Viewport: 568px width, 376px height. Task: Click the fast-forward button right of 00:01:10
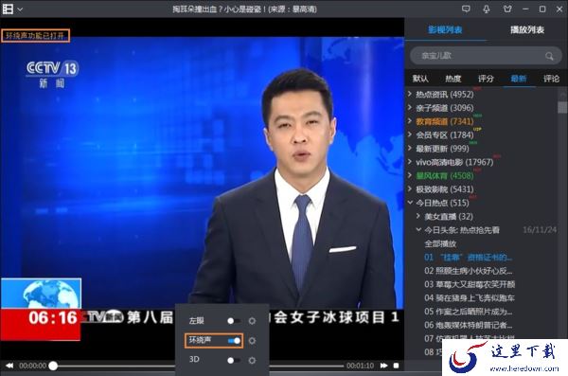coord(383,366)
